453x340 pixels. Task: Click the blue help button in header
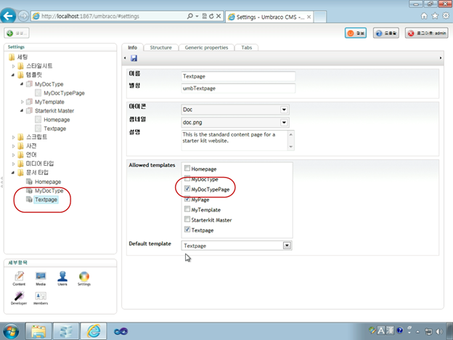coord(386,33)
